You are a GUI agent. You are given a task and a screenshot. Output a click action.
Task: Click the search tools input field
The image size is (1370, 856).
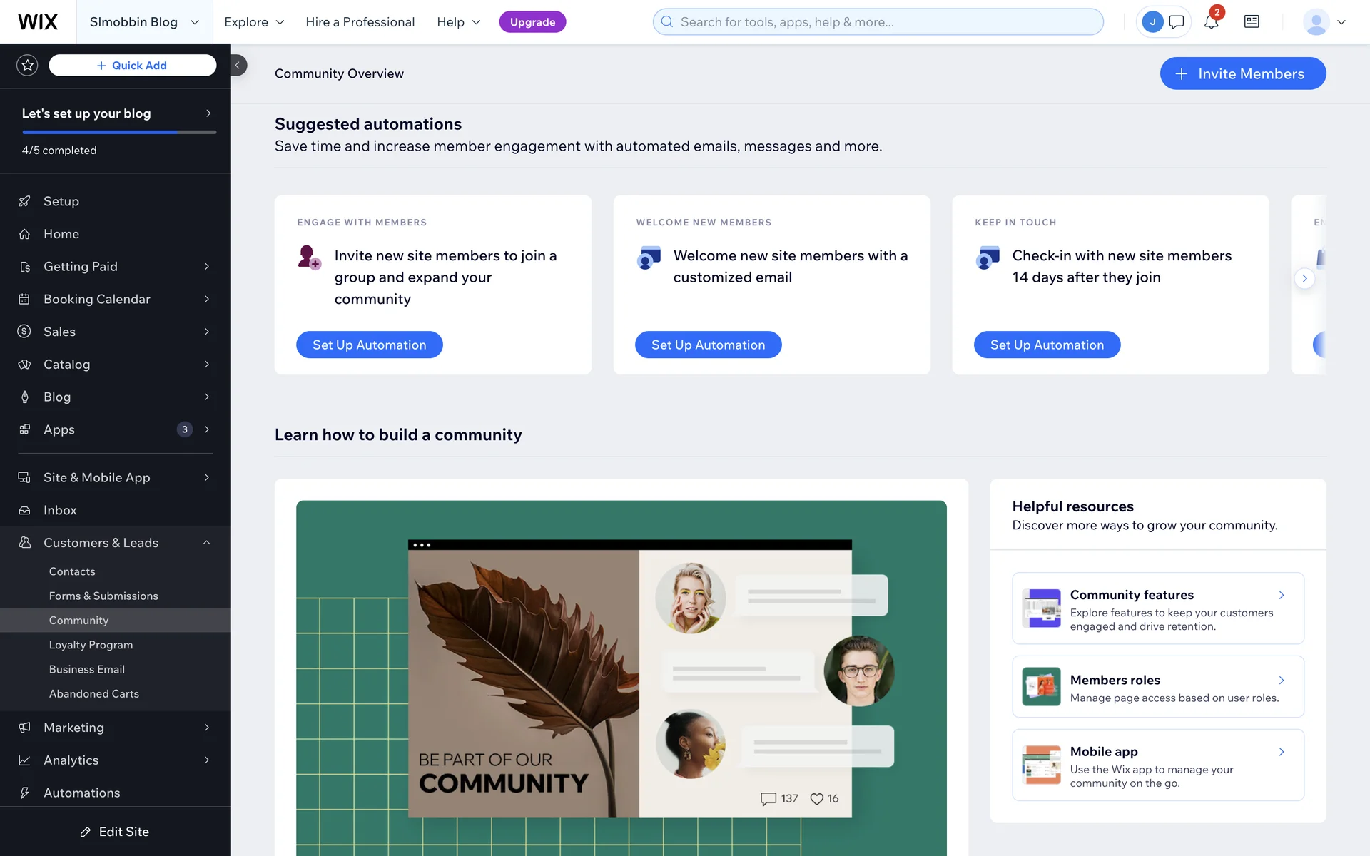coord(878,21)
